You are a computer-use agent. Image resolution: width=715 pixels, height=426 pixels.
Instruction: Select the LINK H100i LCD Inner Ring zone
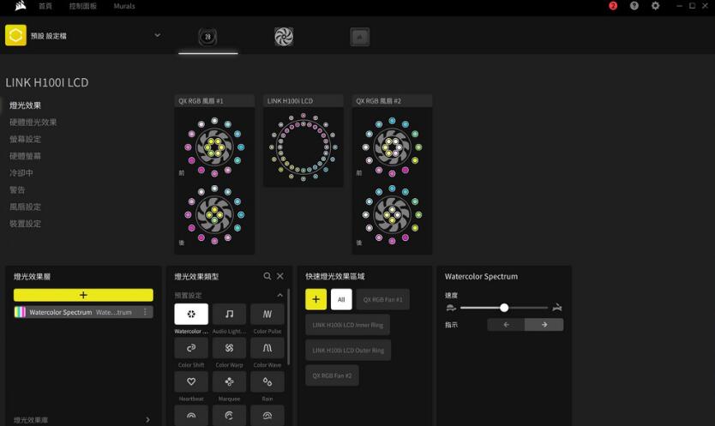click(348, 325)
